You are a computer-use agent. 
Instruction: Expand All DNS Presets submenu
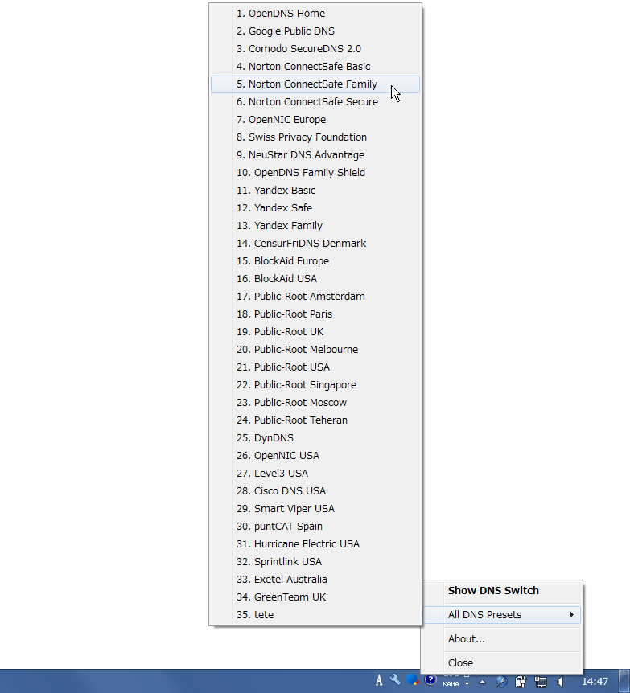pyautogui.click(x=502, y=615)
